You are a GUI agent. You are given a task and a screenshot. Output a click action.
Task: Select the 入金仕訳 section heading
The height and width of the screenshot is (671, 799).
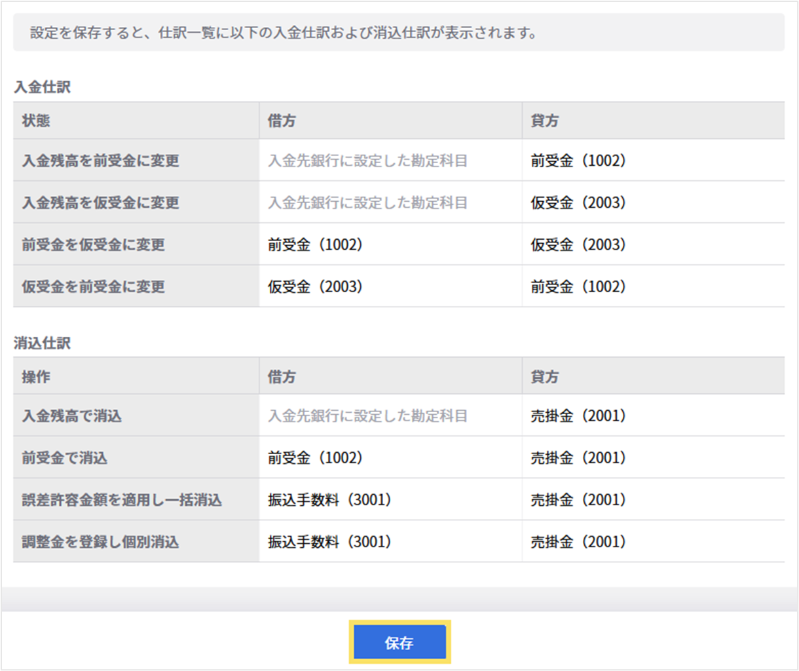(x=42, y=87)
